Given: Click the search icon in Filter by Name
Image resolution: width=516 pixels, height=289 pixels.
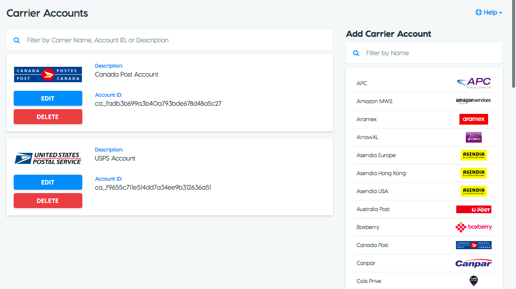Looking at the screenshot, I should click(356, 53).
